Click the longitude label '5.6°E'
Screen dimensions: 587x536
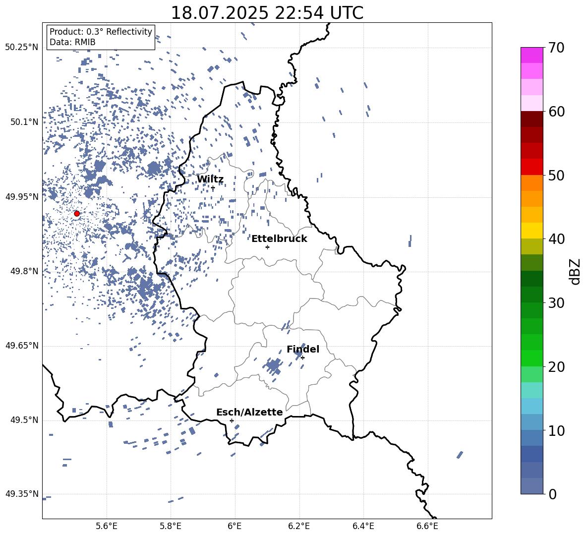107,526
